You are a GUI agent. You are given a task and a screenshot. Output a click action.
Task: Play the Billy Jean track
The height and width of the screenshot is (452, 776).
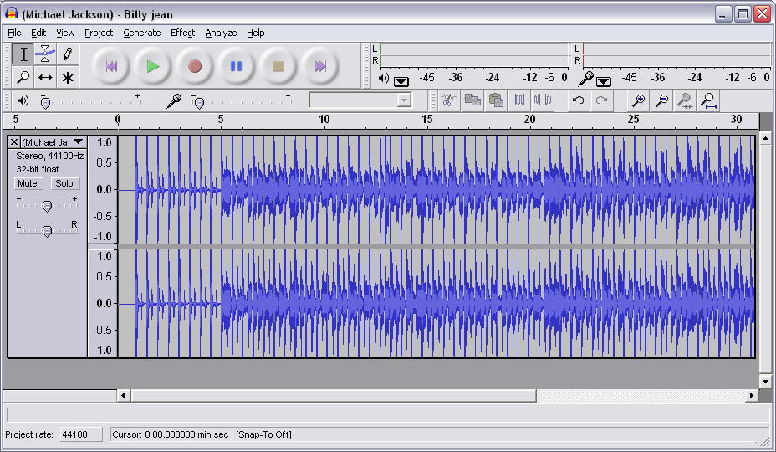pyautogui.click(x=153, y=66)
